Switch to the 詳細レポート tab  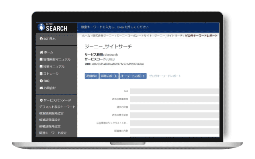click(x=109, y=76)
